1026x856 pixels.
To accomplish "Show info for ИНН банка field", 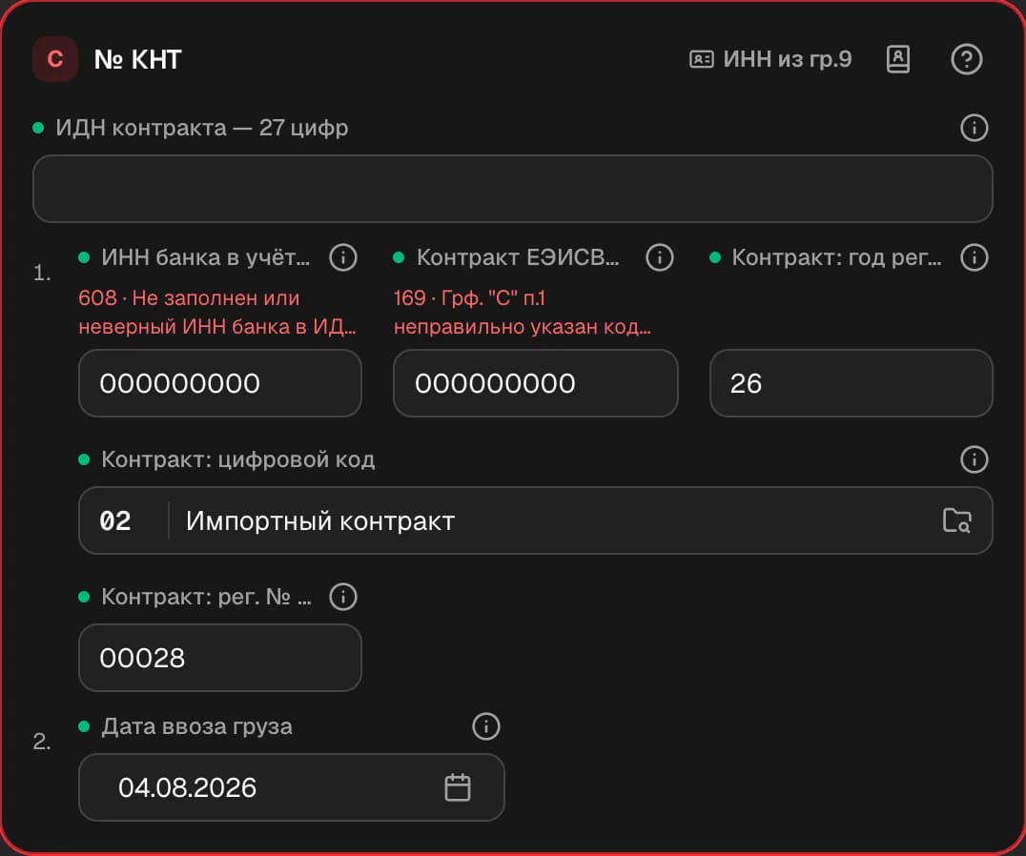I will tap(343, 257).
